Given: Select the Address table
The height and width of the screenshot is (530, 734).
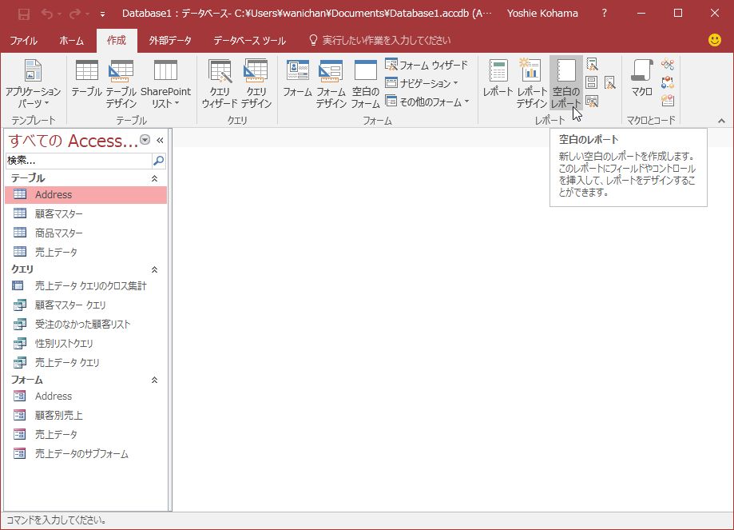Looking at the screenshot, I should (x=85, y=195).
